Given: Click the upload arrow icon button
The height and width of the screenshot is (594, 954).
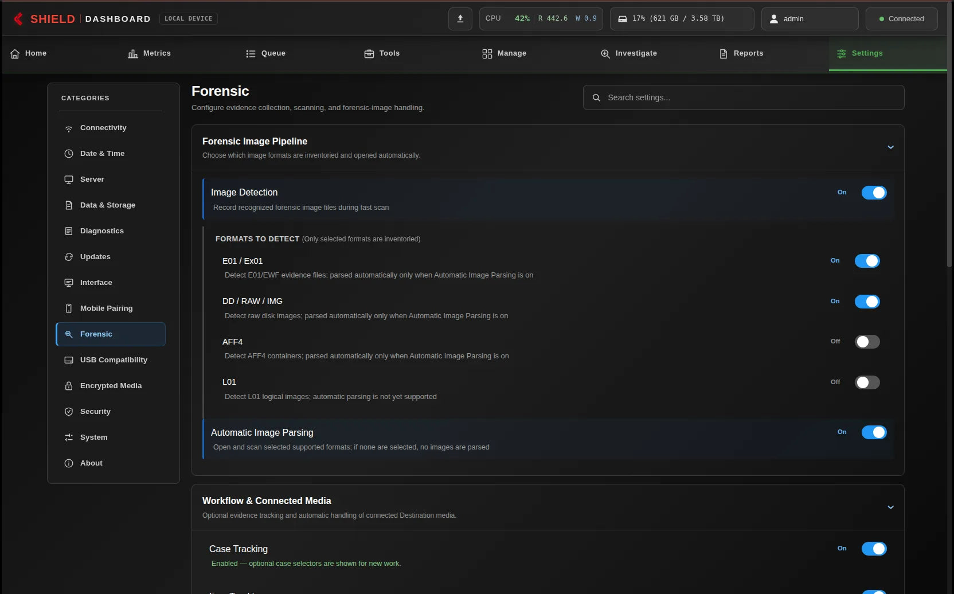Looking at the screenshot, I should [460, 19].
